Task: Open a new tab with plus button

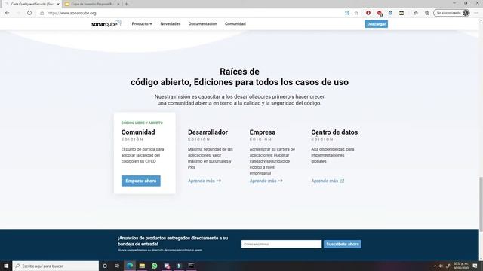Action: [x=126, y=4]
